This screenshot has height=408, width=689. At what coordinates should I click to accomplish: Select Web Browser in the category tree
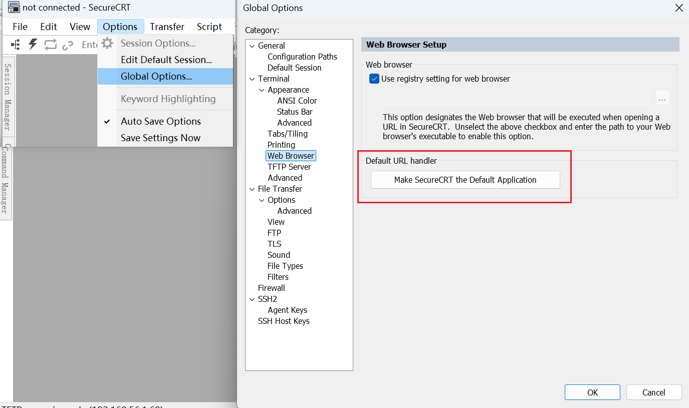point(291,156)
